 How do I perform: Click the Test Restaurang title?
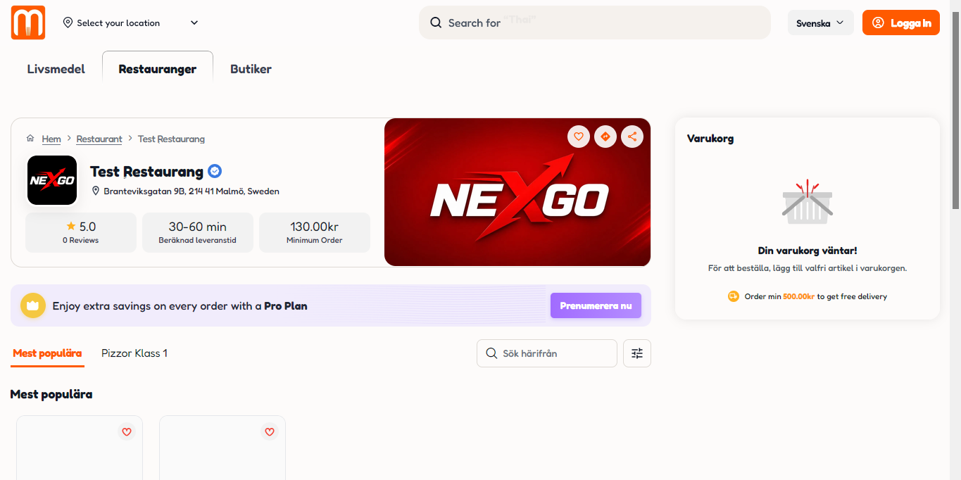click(x=146, y=171)
